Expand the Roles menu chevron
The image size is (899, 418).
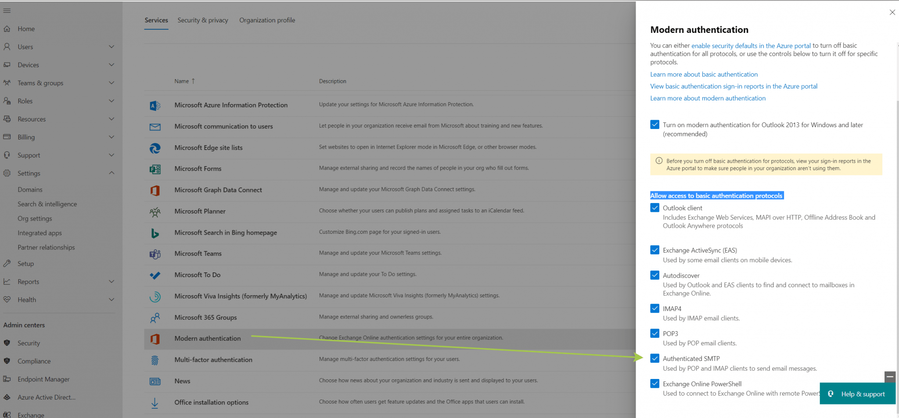111,101
